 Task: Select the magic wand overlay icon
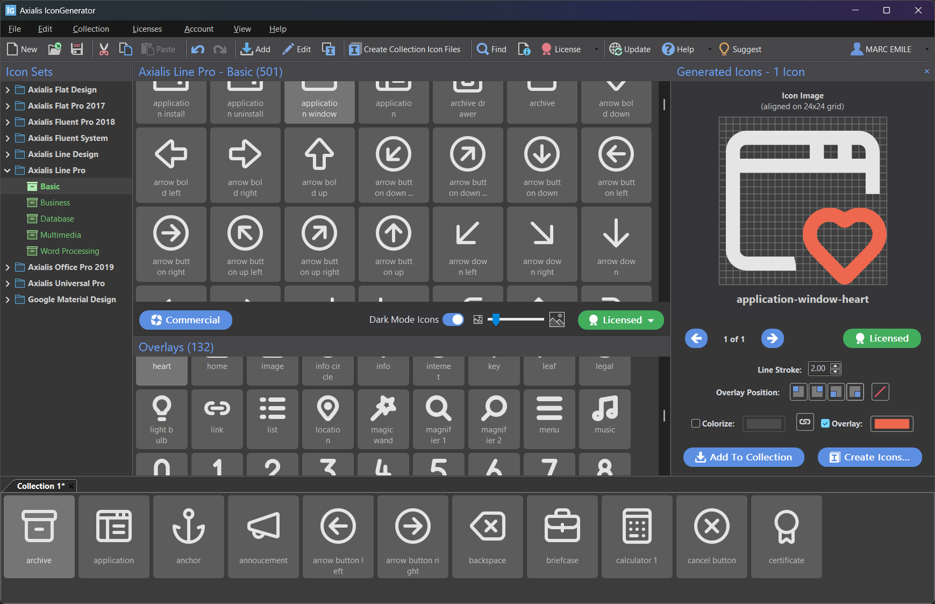[383, 419]
